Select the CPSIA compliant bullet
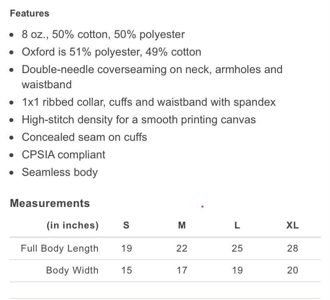The image size is (330, 300). (64, 155)
